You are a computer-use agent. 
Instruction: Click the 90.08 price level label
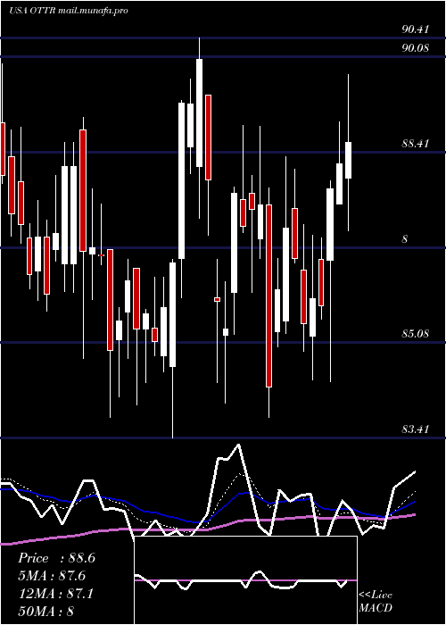(x=415, y=48)
